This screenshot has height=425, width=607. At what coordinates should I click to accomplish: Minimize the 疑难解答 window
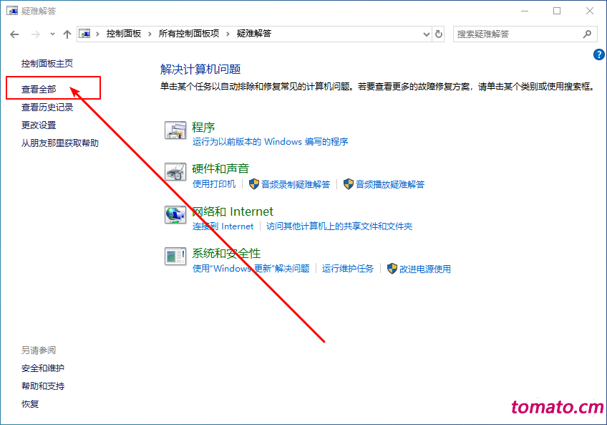[525, 11]
